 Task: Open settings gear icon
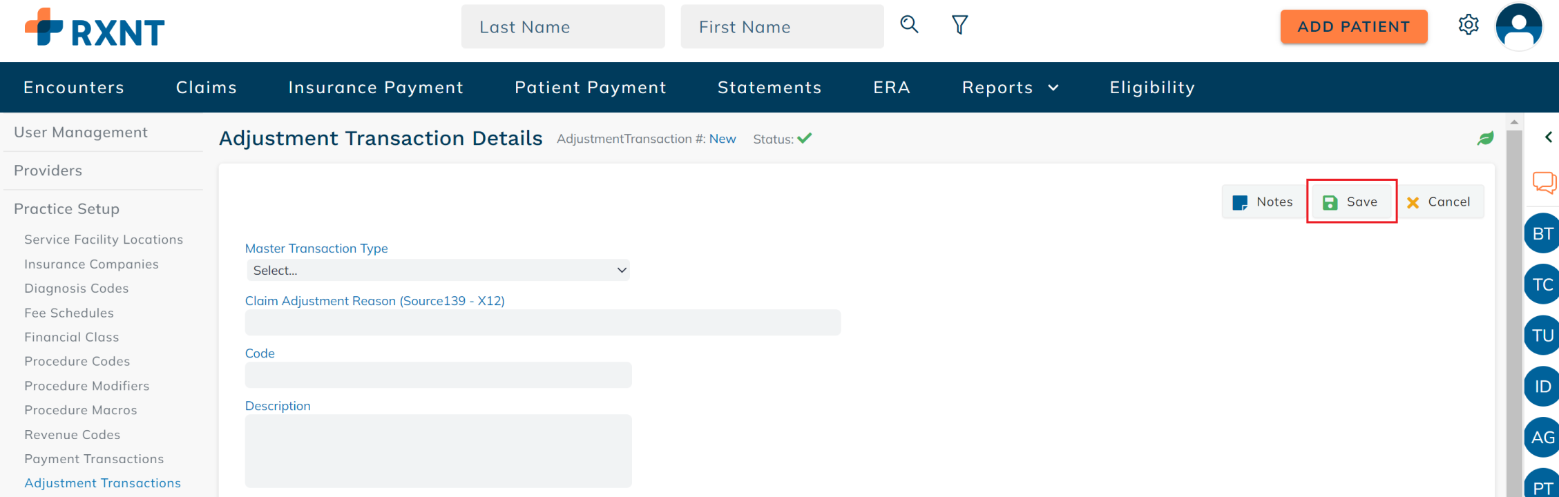coord(1469,25)
